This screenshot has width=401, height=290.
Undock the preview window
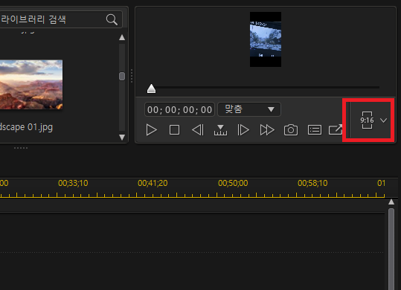click(336, 129)
